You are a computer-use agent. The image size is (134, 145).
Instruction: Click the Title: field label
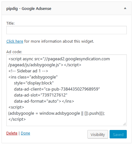coord(11,23)
